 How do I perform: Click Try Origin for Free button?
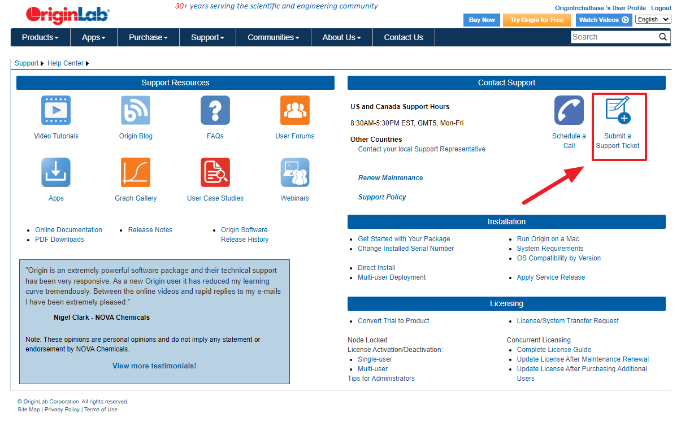(537, 20)
